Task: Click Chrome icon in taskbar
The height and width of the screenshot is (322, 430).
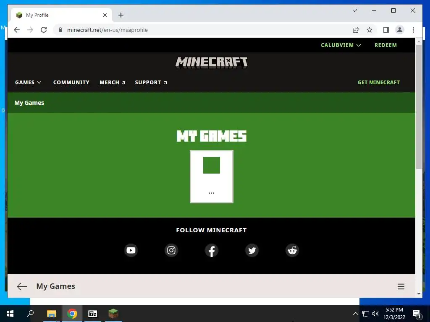Action: (x=72, y=314)
